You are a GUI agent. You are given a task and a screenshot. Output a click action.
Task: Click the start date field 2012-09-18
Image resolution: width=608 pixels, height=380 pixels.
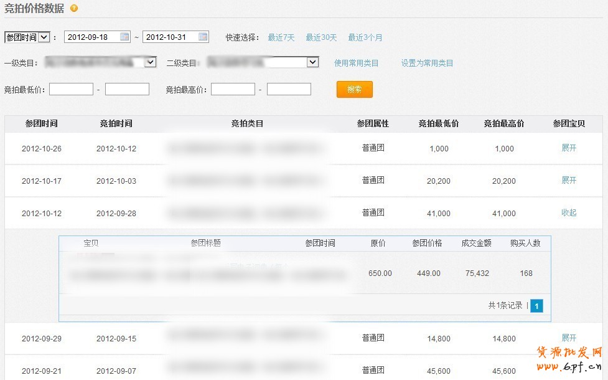click(92, 37)
